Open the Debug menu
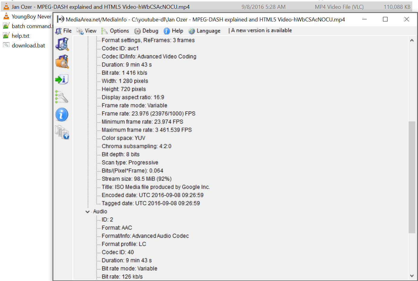 tap(146, 30)
